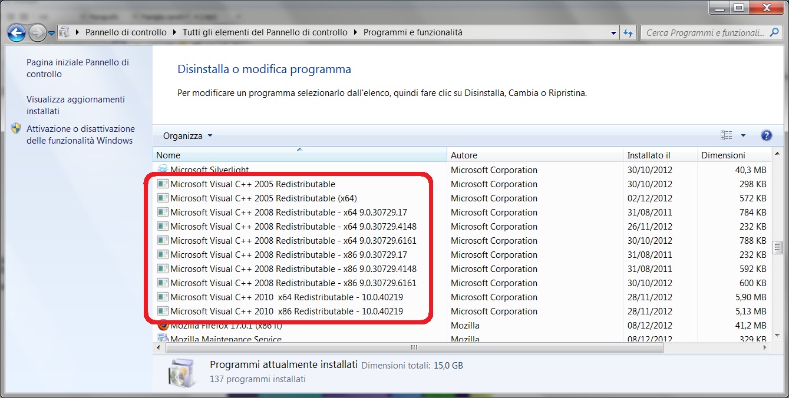
Task: Click the Forward navigation arrow button
Action: pyautogui.click(x=37, y=32)
